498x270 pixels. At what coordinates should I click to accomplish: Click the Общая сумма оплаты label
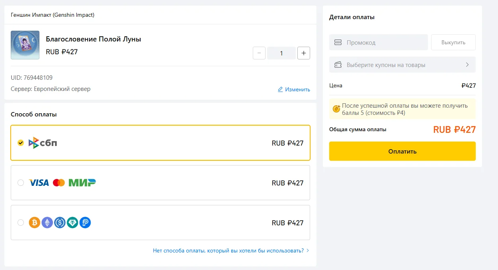click(x=358, y=130)
